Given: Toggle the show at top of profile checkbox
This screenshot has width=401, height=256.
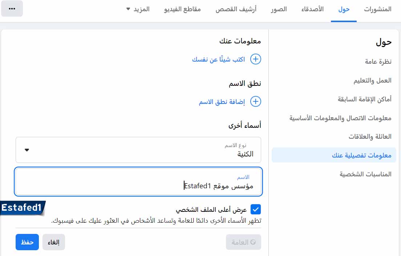Looking at the screenshot, I should [x=256, y=209].
